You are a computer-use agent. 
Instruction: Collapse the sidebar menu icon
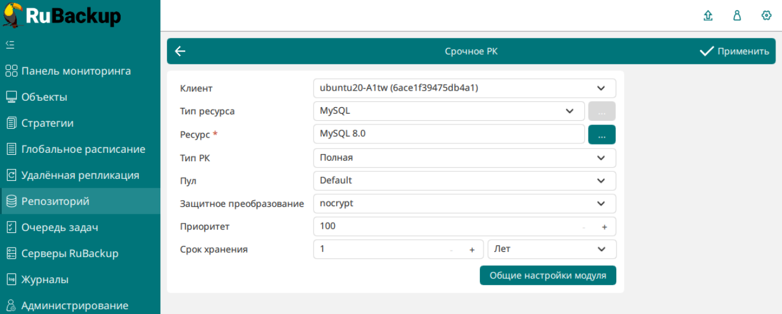point(10,44)
